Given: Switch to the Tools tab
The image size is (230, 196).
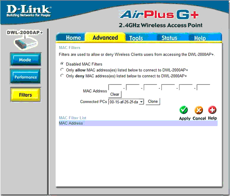Looking at the screenshot, I should click(136, 38).
